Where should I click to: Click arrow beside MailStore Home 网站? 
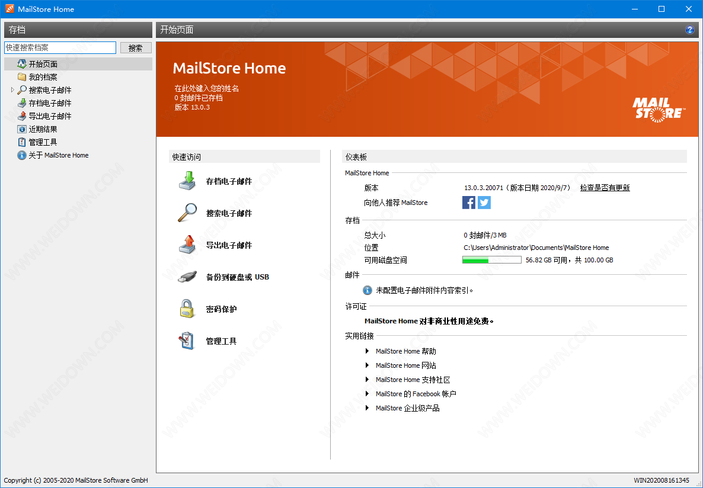tap(367, 365)
